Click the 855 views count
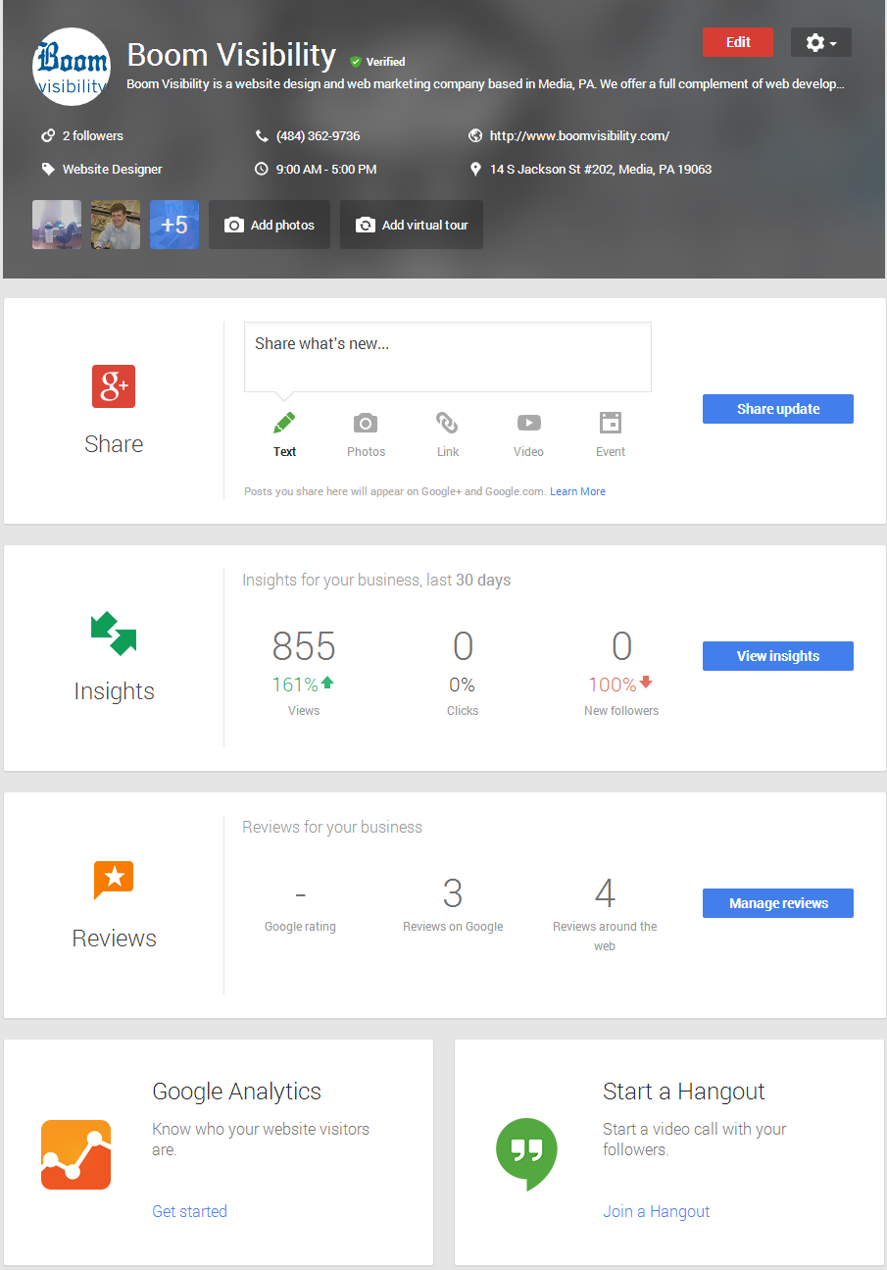This screenshot has width=887, height=1270. coord(304,646)
